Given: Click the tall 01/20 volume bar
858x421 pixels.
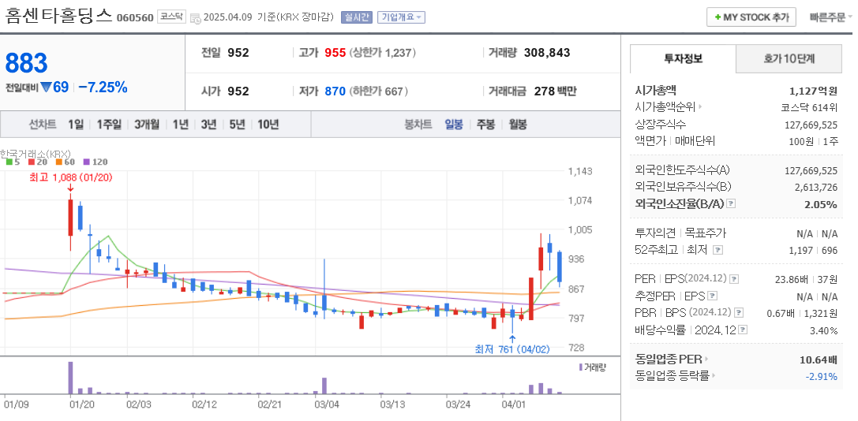Looking at the screenshot, I should (70, 378).
